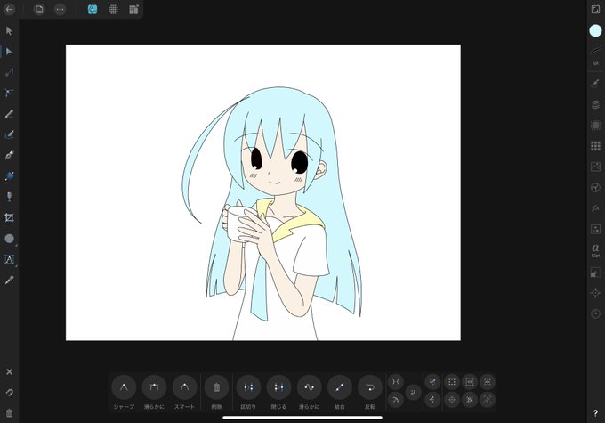This screenshot has height=423, width=605.
Task: Tap the undo arrow on left bar
Action: tap(9, 393)
